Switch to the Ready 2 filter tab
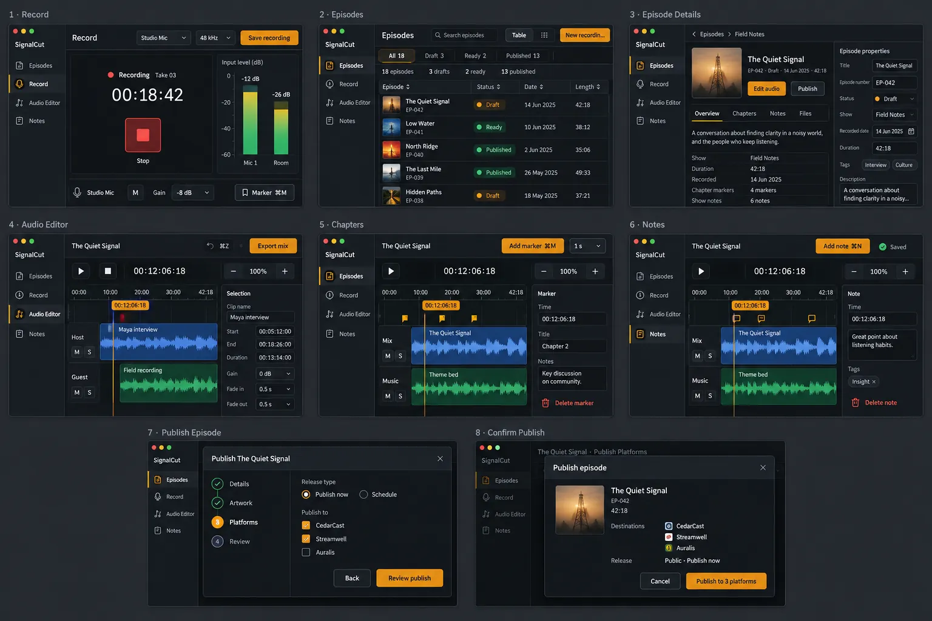The height and width of the screenshot is (621, 932). coord(475,56)
